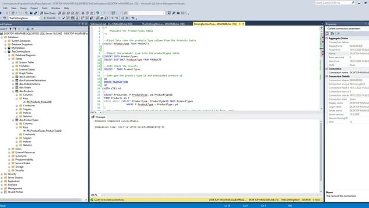Open the Help menu
This screenshot has width=369, height=208.
(66, 8)
